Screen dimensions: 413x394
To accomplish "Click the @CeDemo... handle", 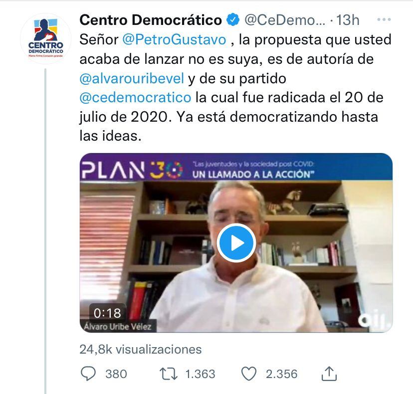I will 285,20.
